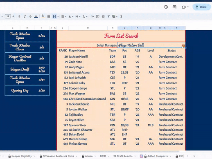Select Jackson Chourio name cell
Image resolution: width=212 pixels, height=159 pixels.
tap(79, 104)
